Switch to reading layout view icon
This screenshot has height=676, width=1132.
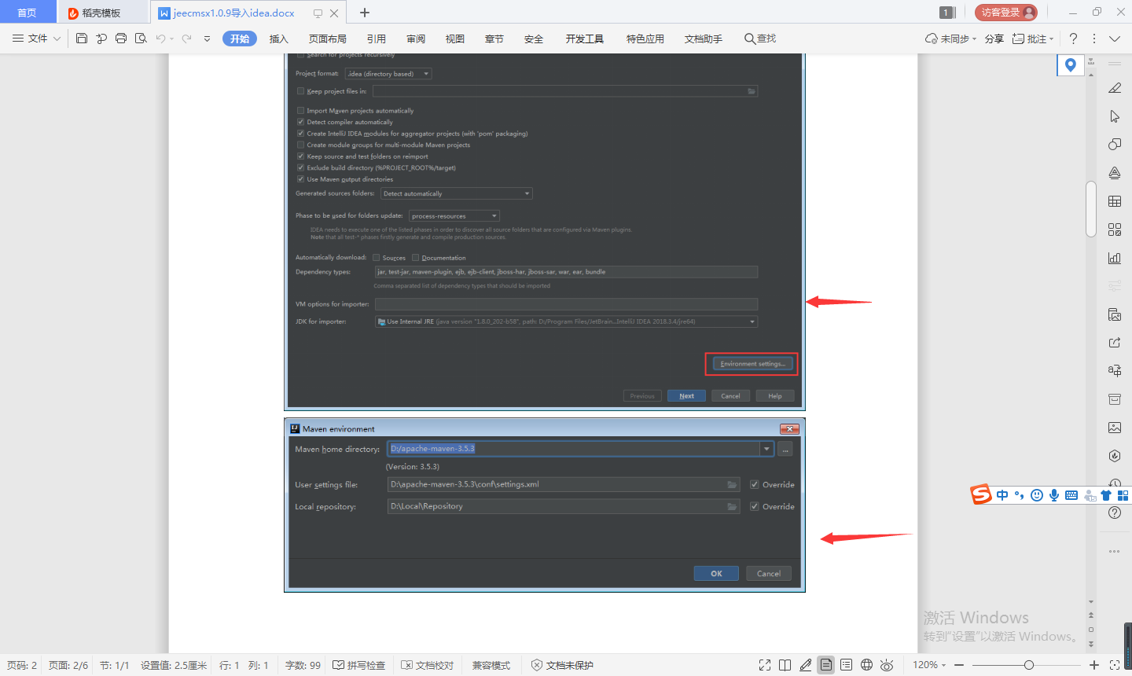click(x=785, y=665)
